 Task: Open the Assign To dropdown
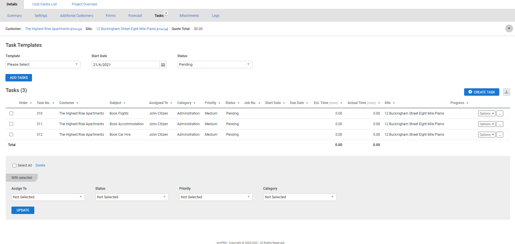(x=48, y=197)
